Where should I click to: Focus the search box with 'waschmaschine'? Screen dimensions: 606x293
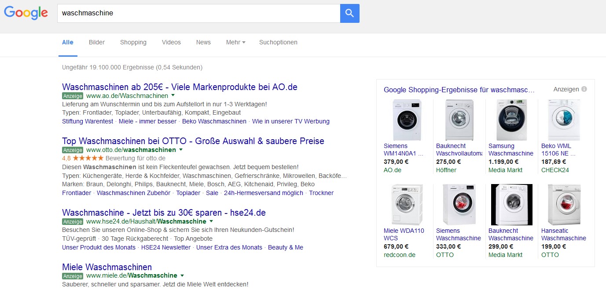coord(199,13)
